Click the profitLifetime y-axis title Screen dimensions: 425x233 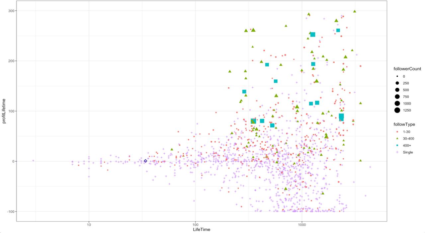(5, 111)
